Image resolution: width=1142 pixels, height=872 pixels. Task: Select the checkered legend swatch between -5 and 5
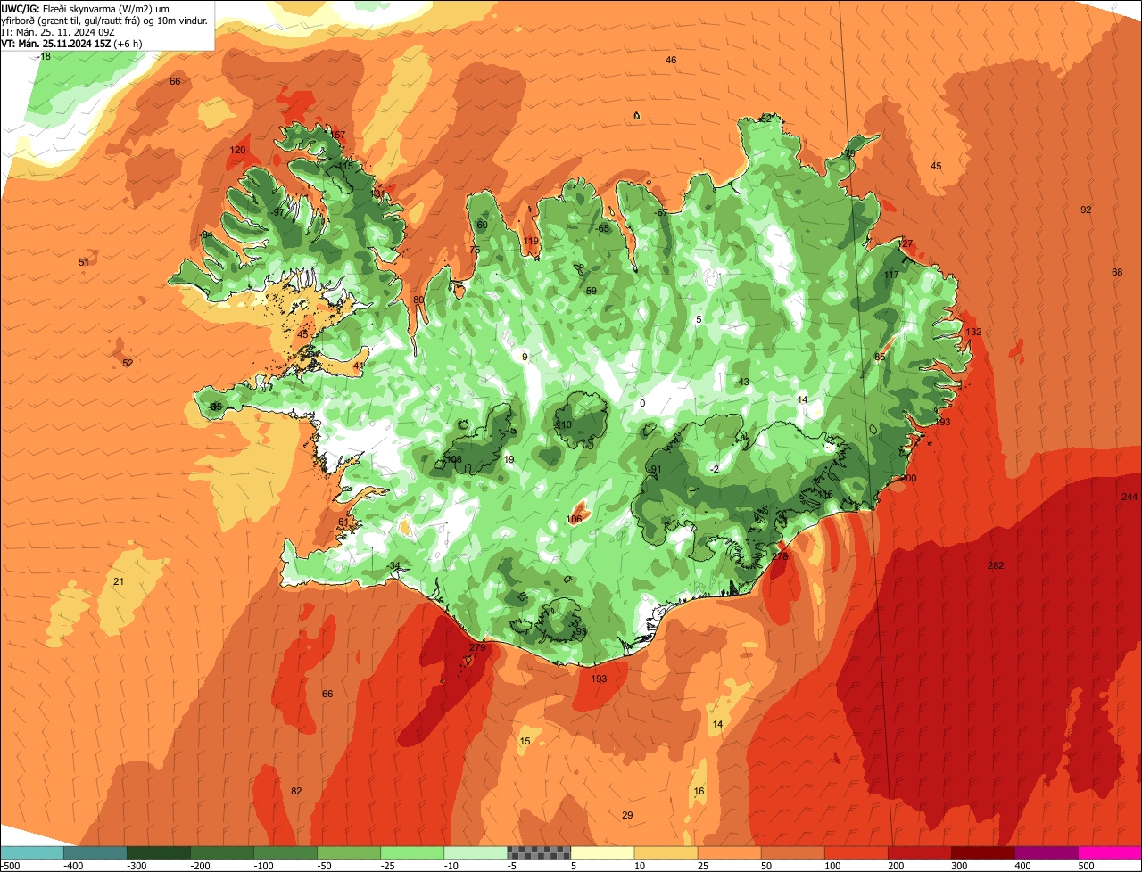tap(539, 852)
